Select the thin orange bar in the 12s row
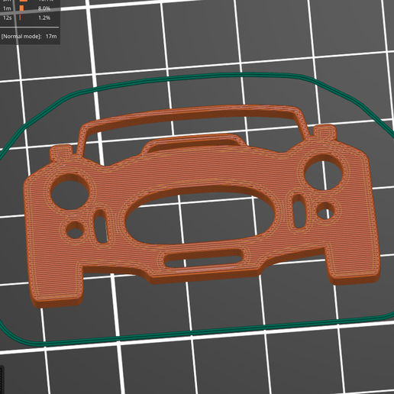Image resolution: width=394 pixels, height=394 pixels. (20, 18)
